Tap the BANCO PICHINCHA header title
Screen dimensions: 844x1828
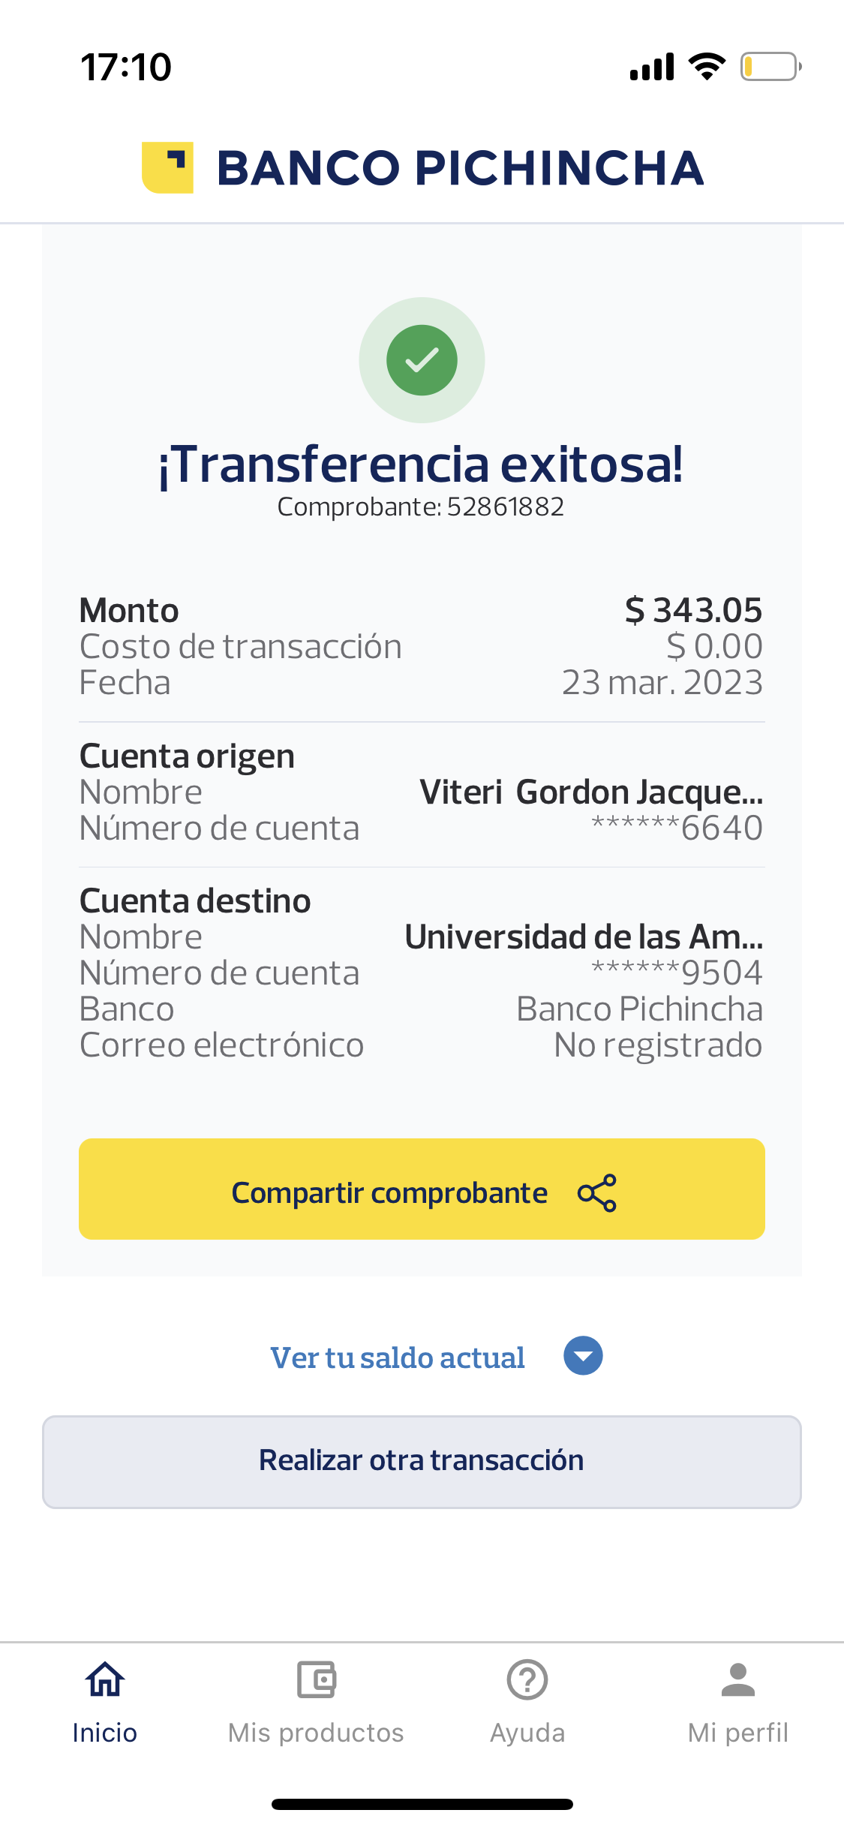460,168
